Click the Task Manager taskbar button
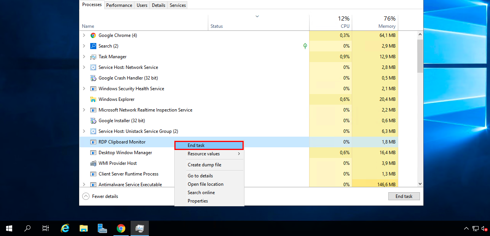 click(140, 228)
